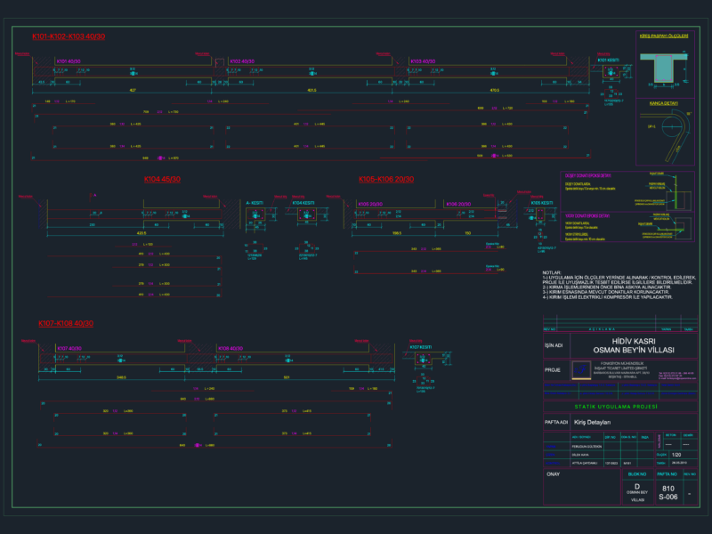Screen dimensions: 712x534
Task: Click the K101-K102-K103 40/30 heading
Action: [x=69, y=36]
